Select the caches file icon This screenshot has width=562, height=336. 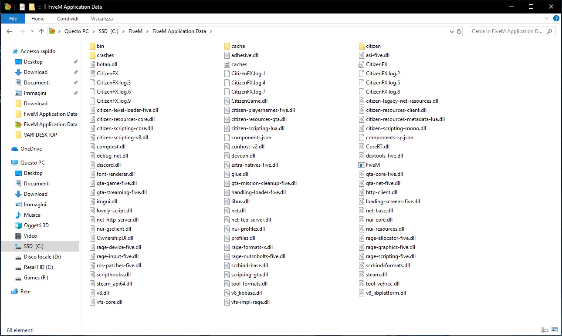pos(227,64)
